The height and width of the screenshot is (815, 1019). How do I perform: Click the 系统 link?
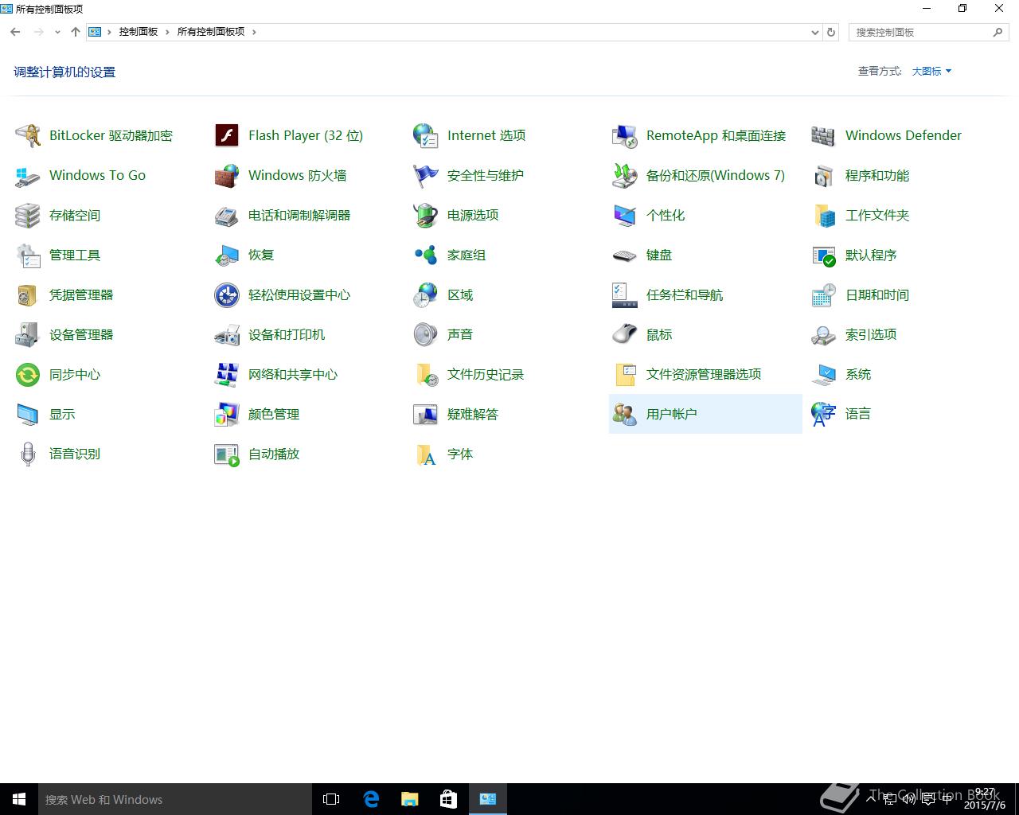coord(858,374)
